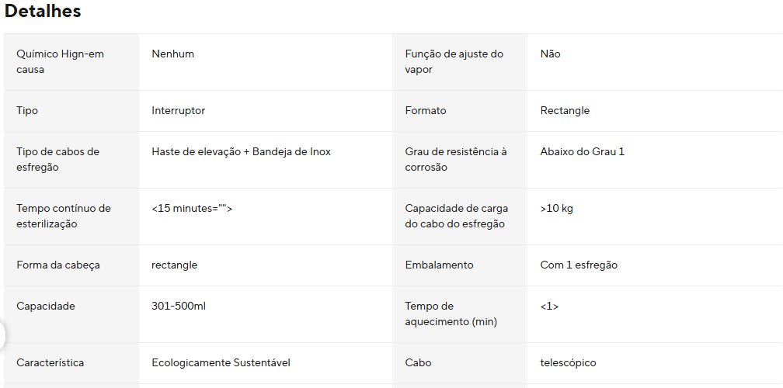Image resolution: width=783 pixels, height=388 pixels.
Task: Click the 301-500ml capacity value
Action: pos(178,307)
